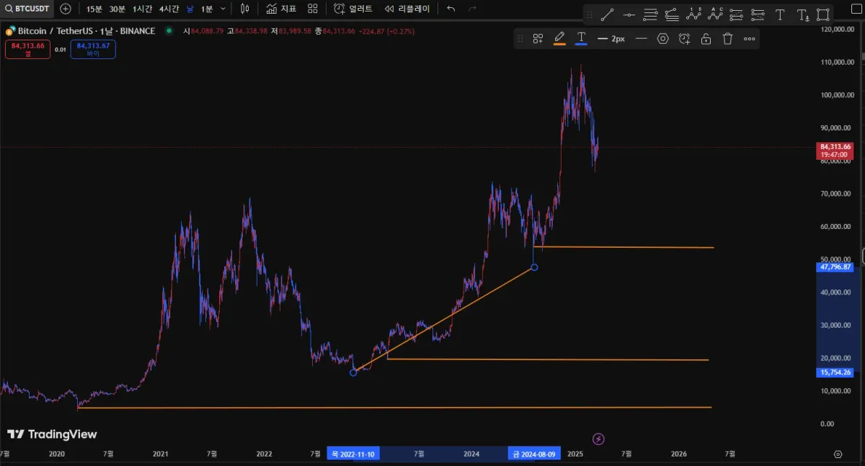Create an alert with 얼러트
865x466 pixels.
tap(353, 9)
